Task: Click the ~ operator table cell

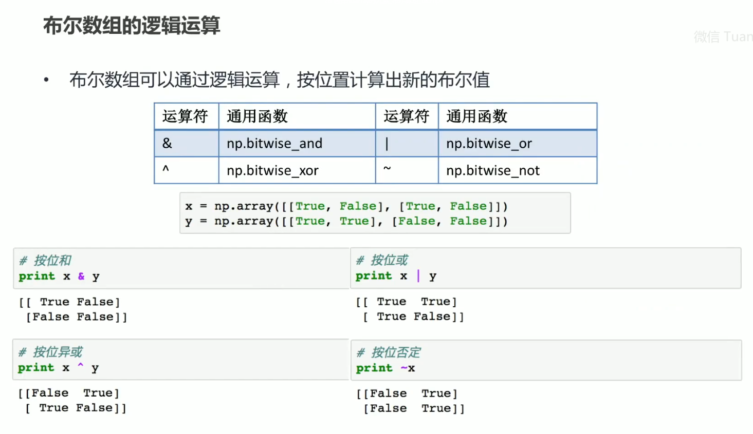Action: (407, 170)
